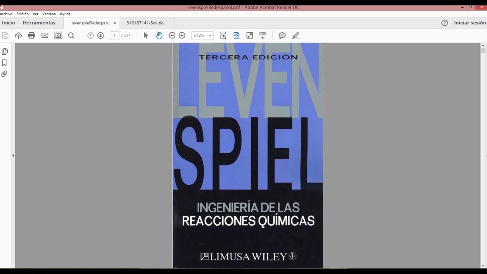Switch to the Inicio tab
The width and height of the screenshot is (487, 274).
[9, 23]
